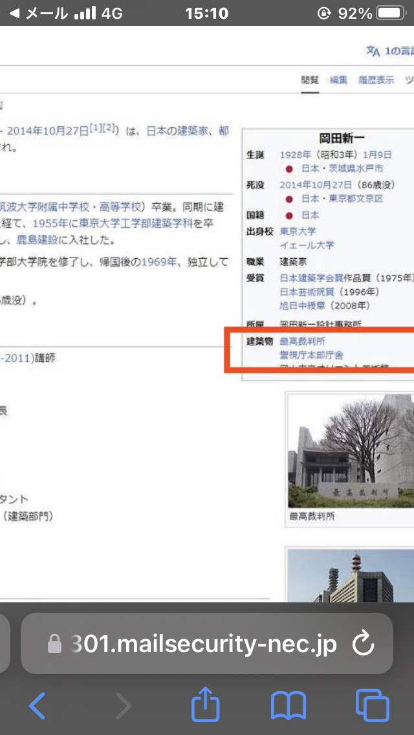Show all open tabs icon
Image resolution: width=414 pixels, height=735 pixels.
pos(372,705)
